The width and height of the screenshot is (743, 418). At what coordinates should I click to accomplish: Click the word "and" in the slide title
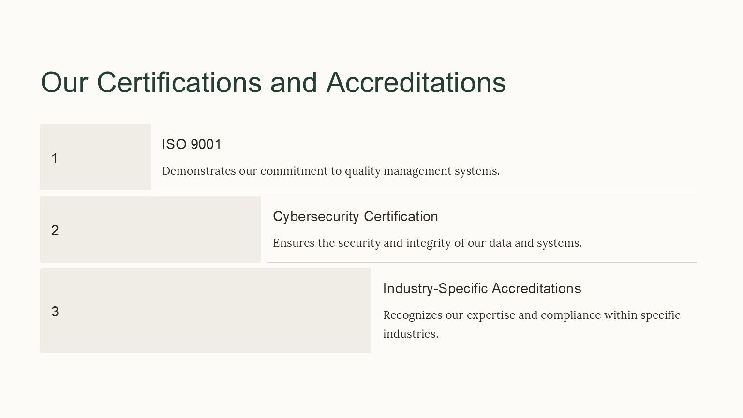[x=294, y=82]
